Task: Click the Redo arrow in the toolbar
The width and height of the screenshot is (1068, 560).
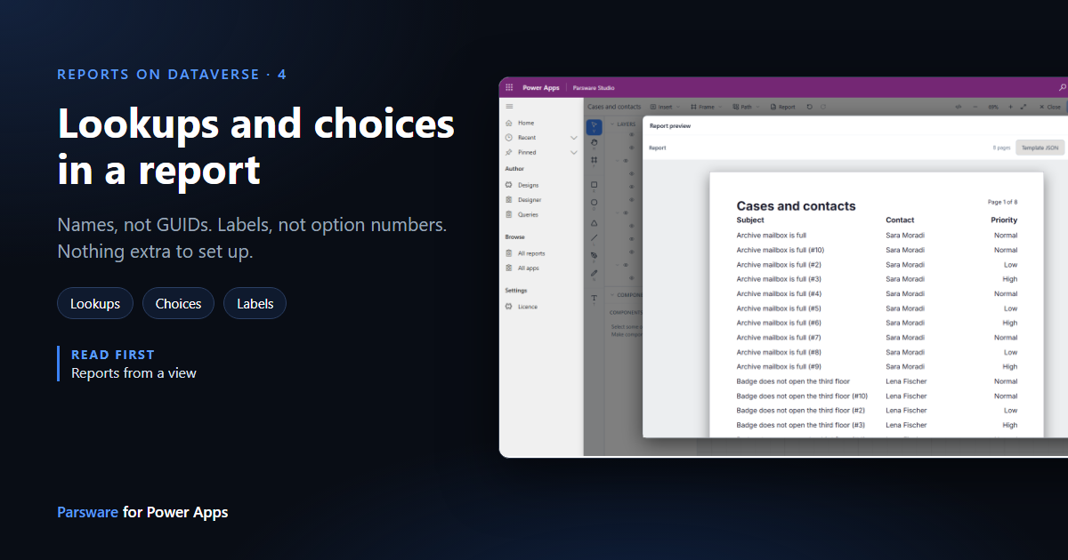Action: [x=823, y=107]
